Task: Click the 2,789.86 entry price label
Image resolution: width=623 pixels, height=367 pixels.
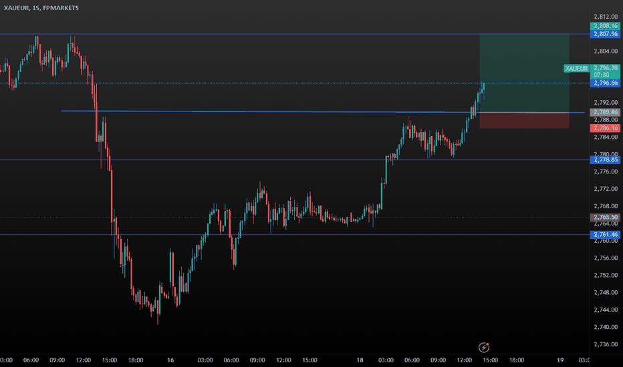Action: click(x=605, y=112)
